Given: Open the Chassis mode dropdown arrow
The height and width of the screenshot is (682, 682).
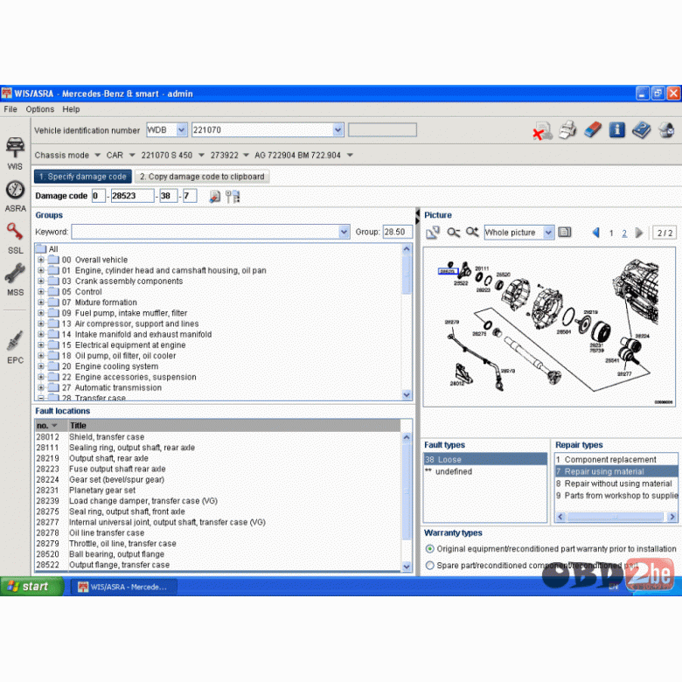Looking at the screenshot, I should click(97, 156).
